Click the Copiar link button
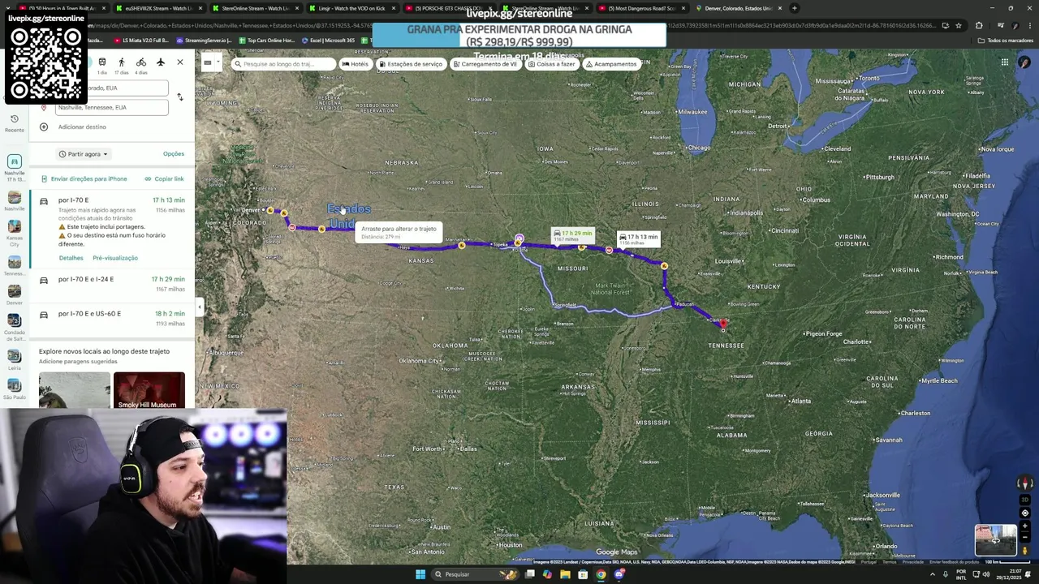The width and height of the screenshot is (1039, 584). click(165, 178)
